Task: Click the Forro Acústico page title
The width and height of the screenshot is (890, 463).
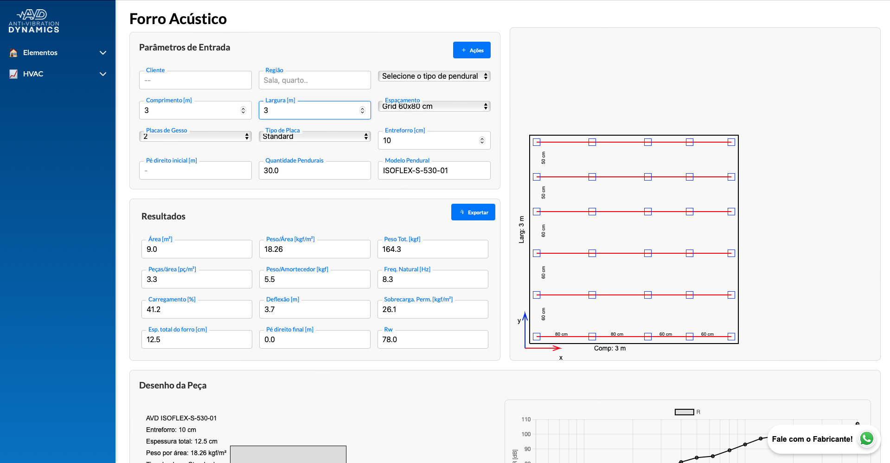Action: coord(178,19)
